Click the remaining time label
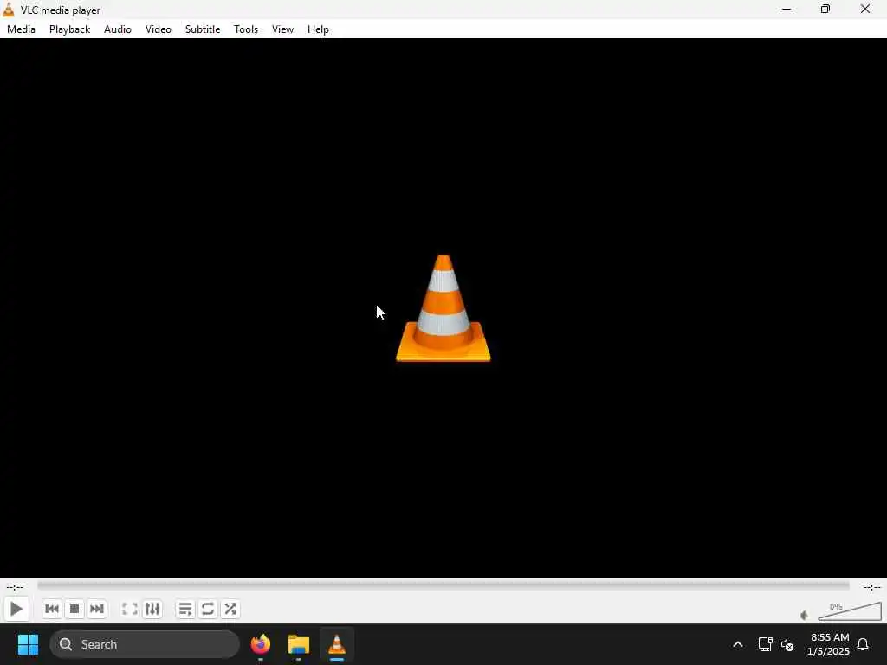 (x=871, y=587)
